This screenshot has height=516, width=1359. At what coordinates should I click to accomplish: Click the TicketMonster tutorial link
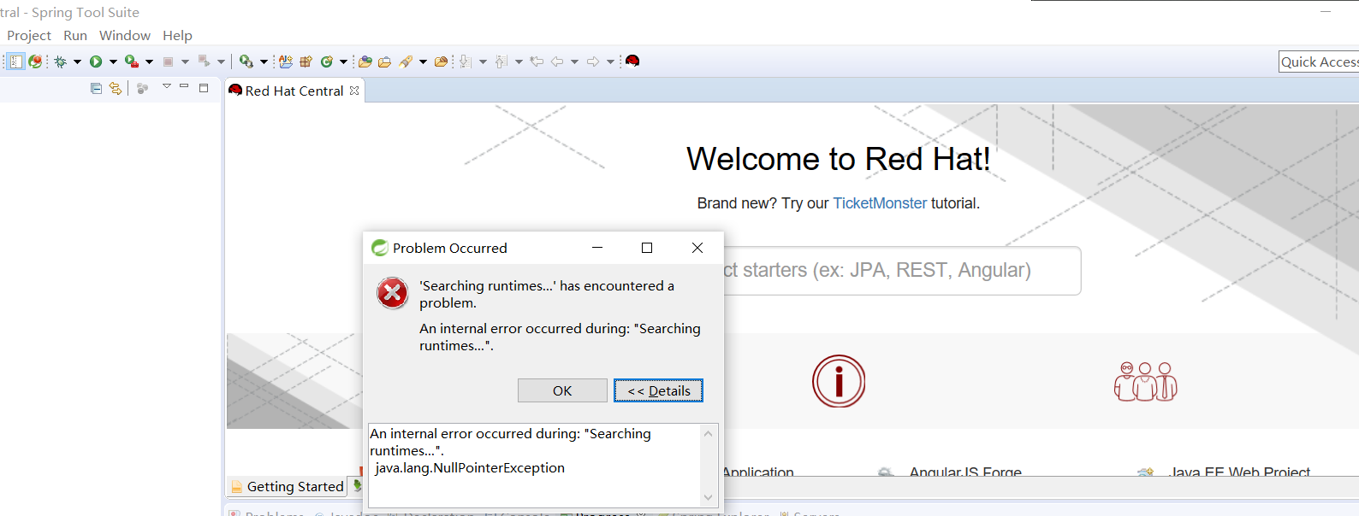tap(880, 203)
